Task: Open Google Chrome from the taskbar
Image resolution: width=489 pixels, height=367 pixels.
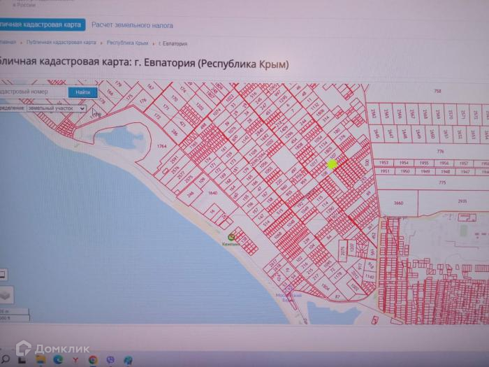Action: click(x=93, y=359)
